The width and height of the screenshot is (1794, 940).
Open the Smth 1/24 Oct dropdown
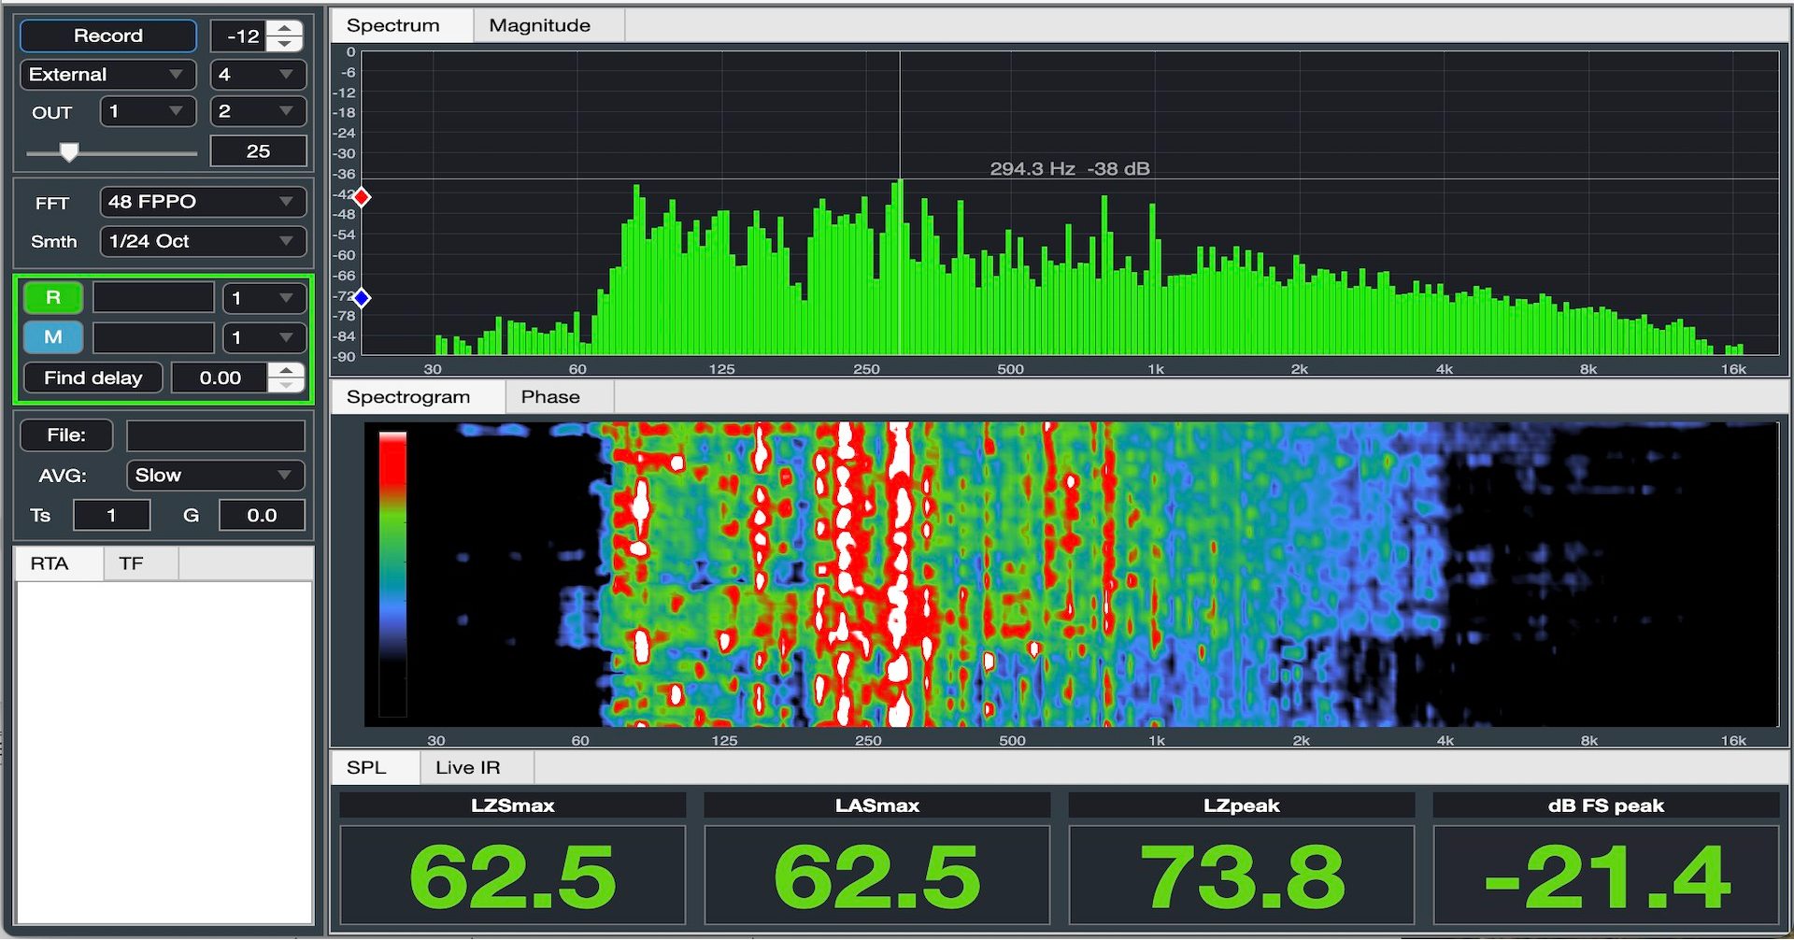pos(203,241)
